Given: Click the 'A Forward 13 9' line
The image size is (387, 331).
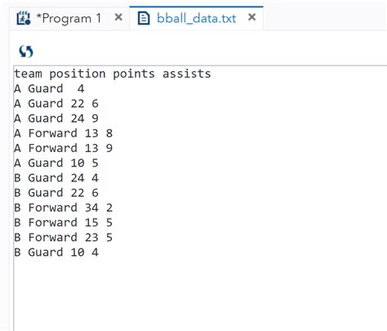Looking at the screenshot, I should click(64, 148).
